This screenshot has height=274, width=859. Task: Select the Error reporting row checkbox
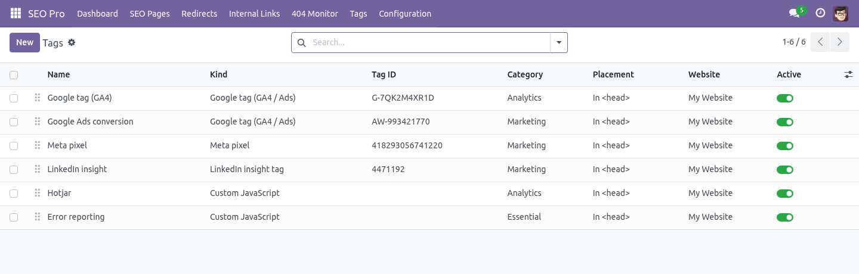[14, 217]
